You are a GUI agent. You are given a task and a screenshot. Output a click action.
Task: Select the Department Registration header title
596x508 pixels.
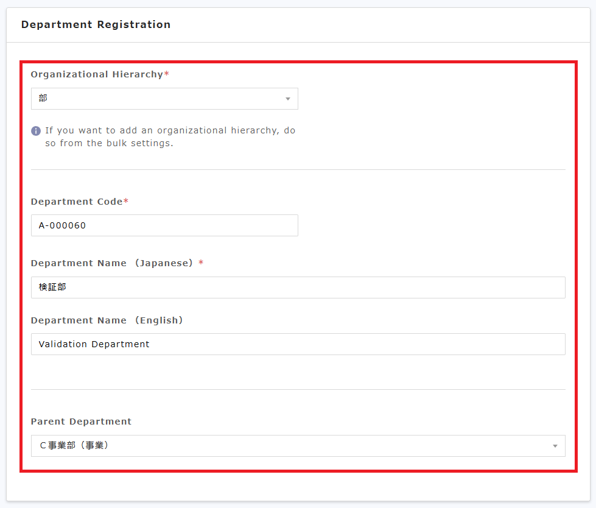tap(96, 24)
